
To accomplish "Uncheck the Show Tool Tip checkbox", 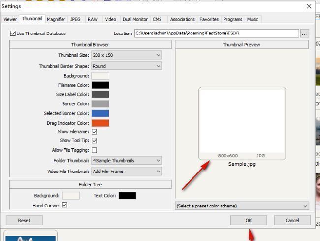I will (x=95, y=141).
